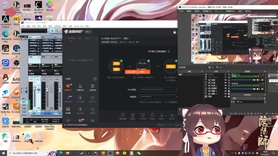Open toolbox more options circle icon

coord(95,79)
